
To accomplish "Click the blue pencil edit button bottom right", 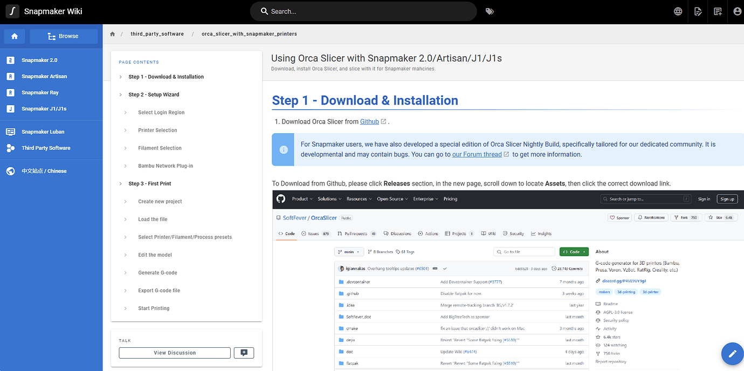I will [732, 354].
